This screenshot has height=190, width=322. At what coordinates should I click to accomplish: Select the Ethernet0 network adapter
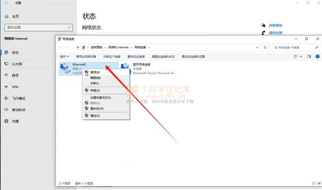(x=88, y=69)
